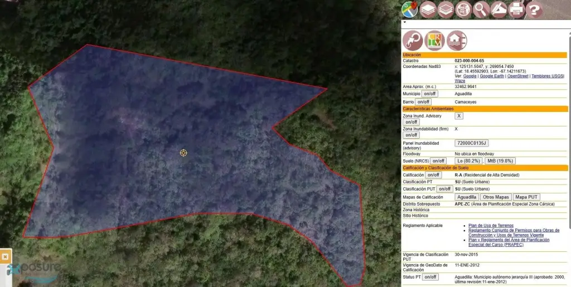Click the CRIM logo icon
The width and height of the screenshot is (571, 287).
(x=434, y=41)
